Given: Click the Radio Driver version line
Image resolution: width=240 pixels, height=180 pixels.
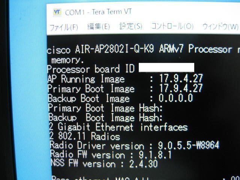Looking at the screenshot, I should (x=134, y=145).
